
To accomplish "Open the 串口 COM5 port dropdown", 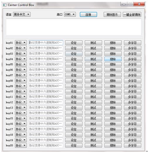I will (70, 14).
